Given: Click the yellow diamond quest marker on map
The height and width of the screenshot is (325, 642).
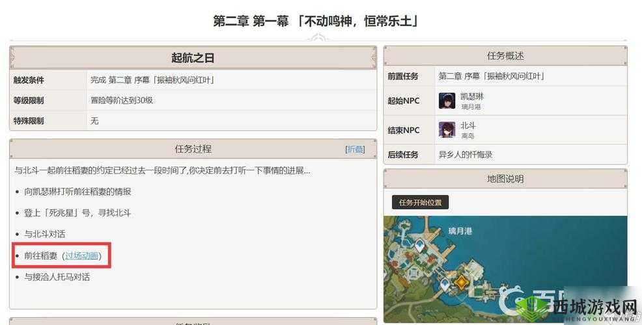Looking at the screenshot, I should [462, 282].
